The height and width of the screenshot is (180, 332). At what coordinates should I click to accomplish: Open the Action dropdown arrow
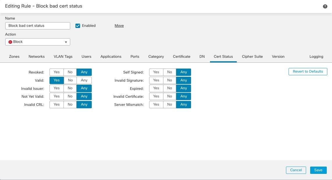[x=66, y=42]
